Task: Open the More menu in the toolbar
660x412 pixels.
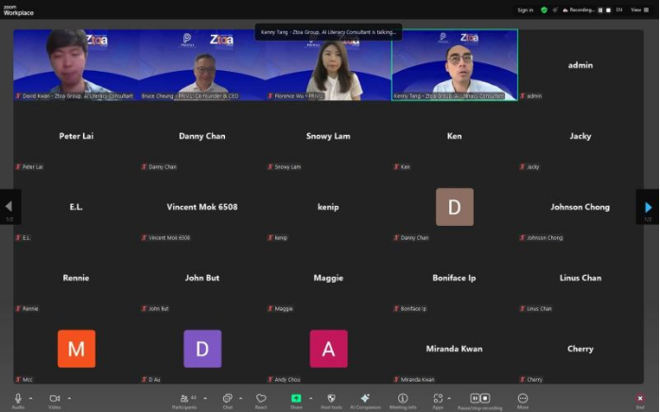Action: (x=523, y=399)
